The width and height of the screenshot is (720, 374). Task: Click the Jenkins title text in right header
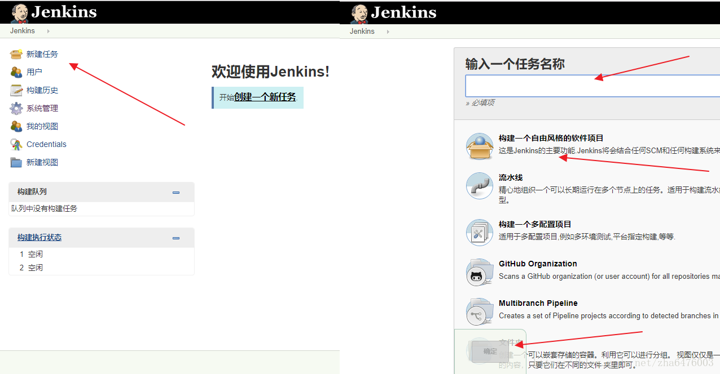click(403, 12)
